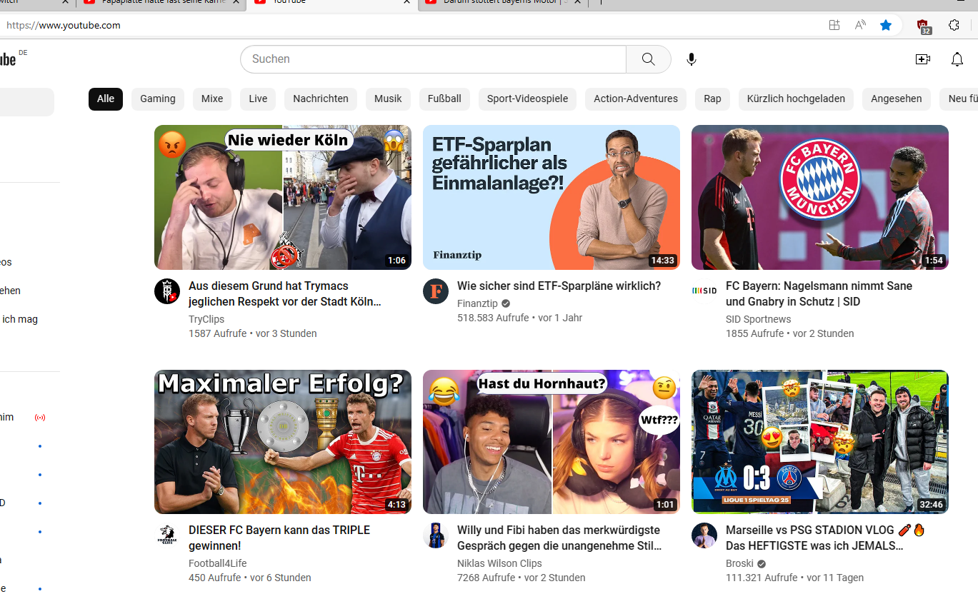Click the verified badge next to Broski

pos(762,563)
